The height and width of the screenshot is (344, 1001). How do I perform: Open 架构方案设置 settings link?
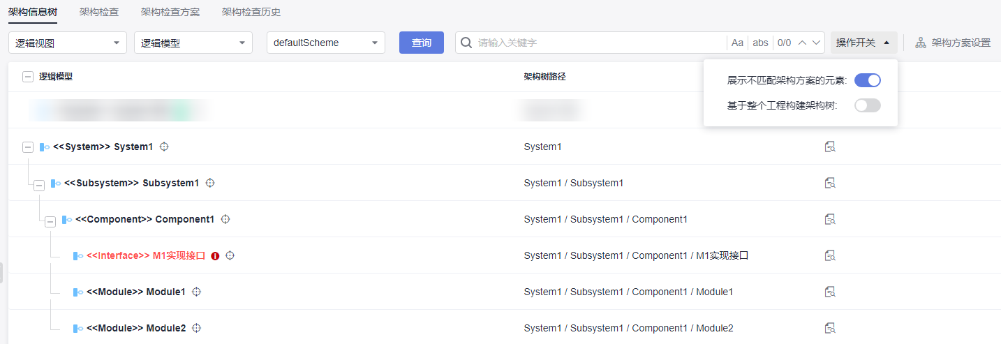click(954, 43)
